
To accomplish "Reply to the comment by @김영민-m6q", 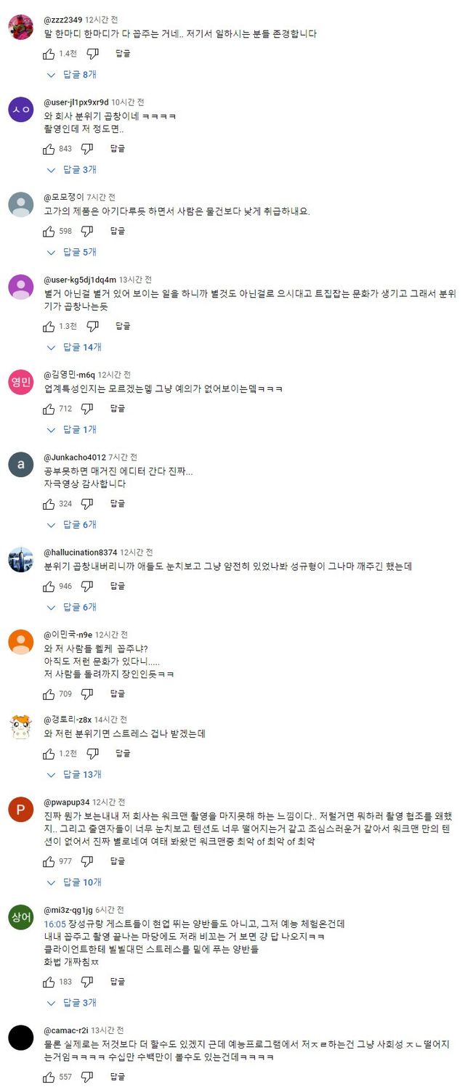I will [x=118, y=408].
